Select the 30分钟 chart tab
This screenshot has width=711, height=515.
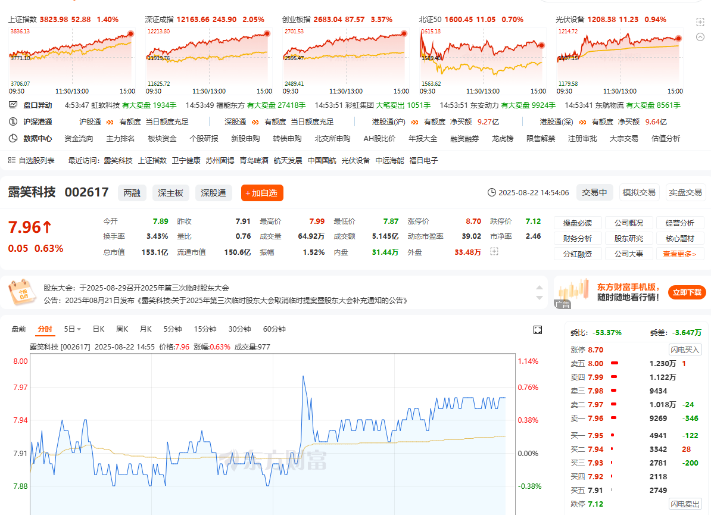point(239,329)
